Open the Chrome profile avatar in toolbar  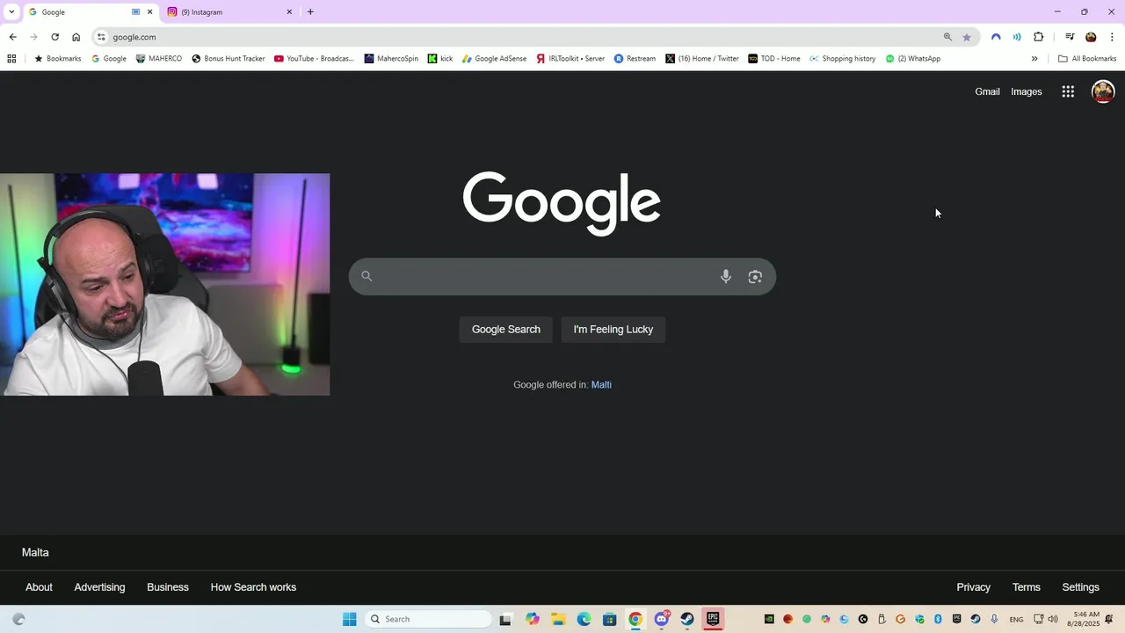1091,37
